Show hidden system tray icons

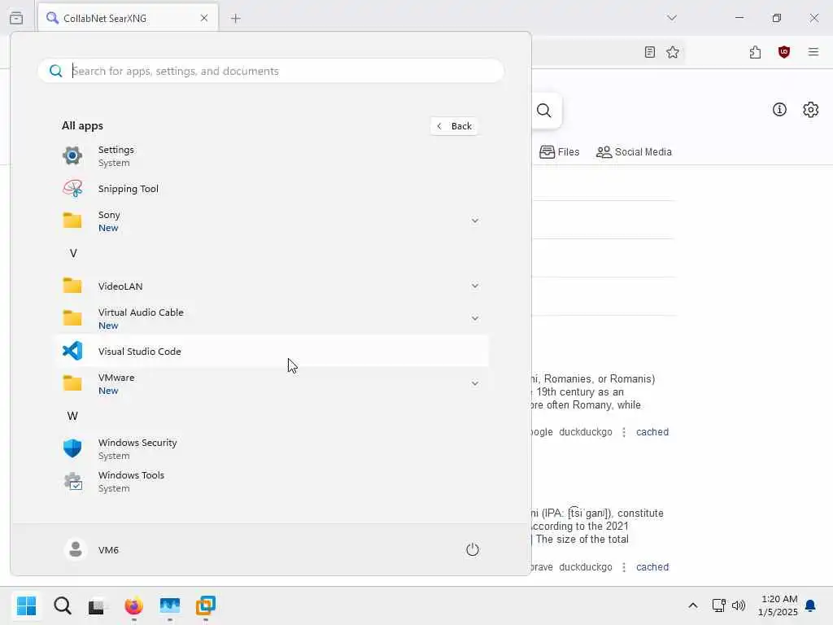(693, 605)
